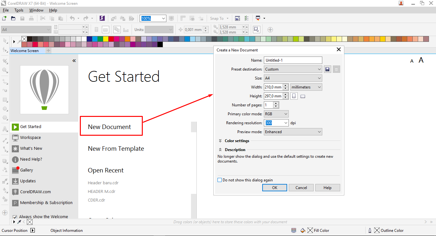
Task: Click the Export toolbar icon
Action: (x=122, y=19)
